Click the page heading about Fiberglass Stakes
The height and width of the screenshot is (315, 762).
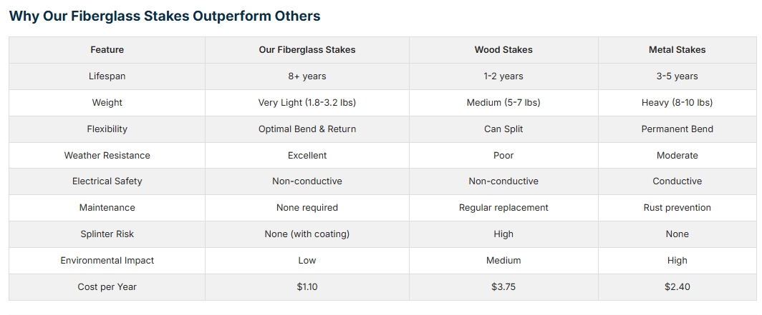(165, 16)
